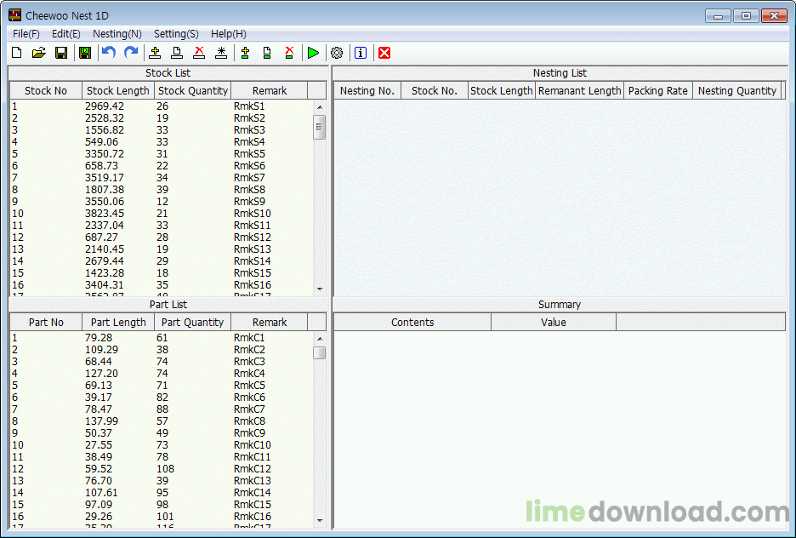Click the Save As green disk icon

pos(84,53)
